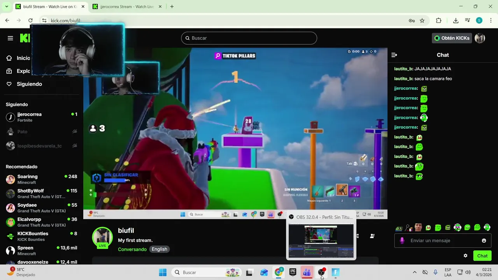Go back to previous page
This screenshot has width=498, height=280.
7,21
